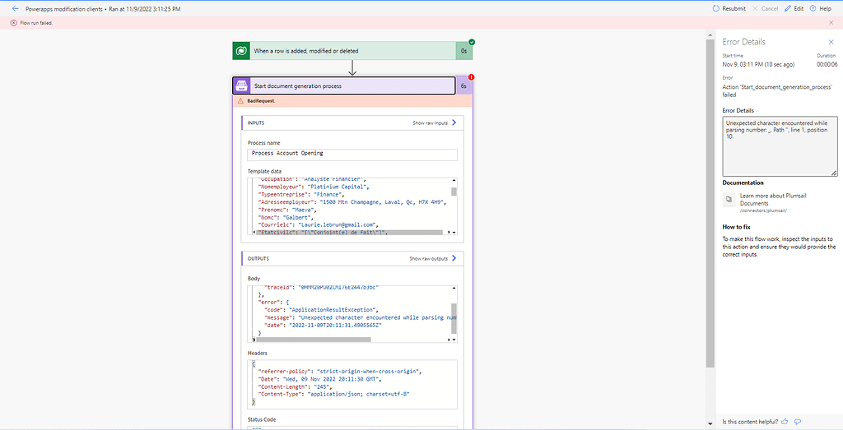843x430 pixels.
Task: Open Learn more about Plumsail Documents link
Action: tap(770, 200)
